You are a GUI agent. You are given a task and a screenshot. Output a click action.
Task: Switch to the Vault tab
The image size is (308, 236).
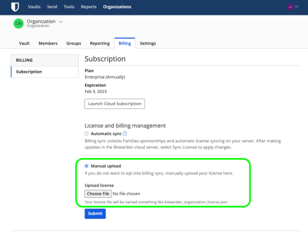pos(24,43)
